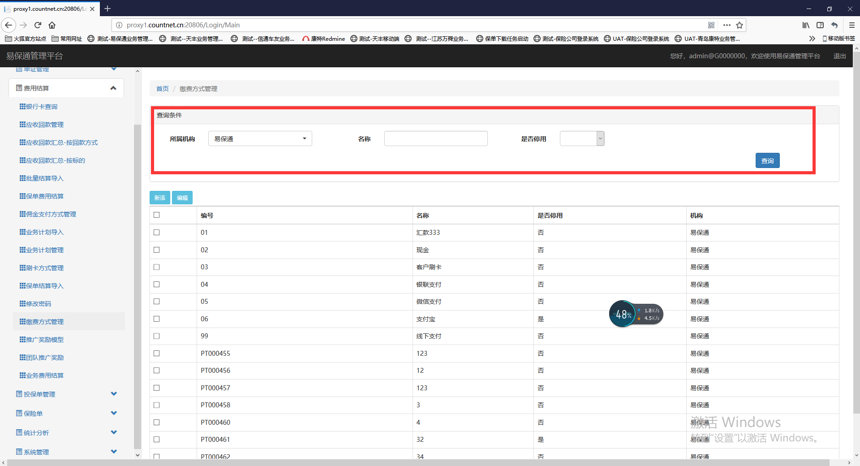Toggle the select-all checkbox in table header
860x466 pixels.
point(156,215)
